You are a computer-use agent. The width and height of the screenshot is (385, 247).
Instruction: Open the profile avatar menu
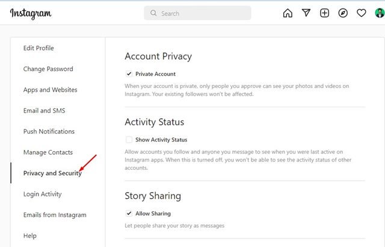click(380, 13)
